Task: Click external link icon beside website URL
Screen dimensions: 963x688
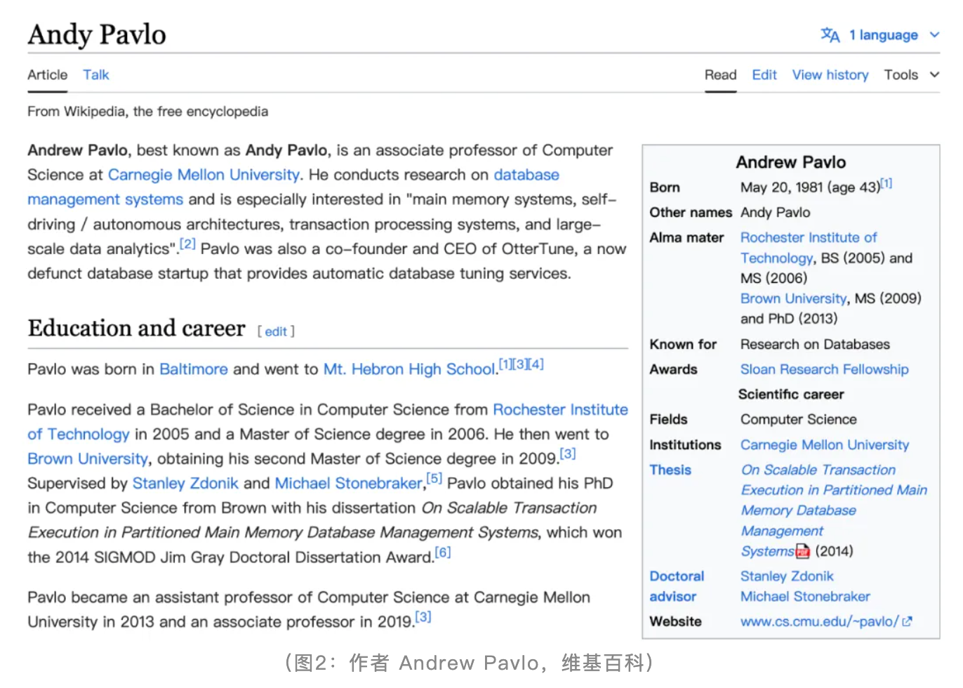Action: click(908, 621)
